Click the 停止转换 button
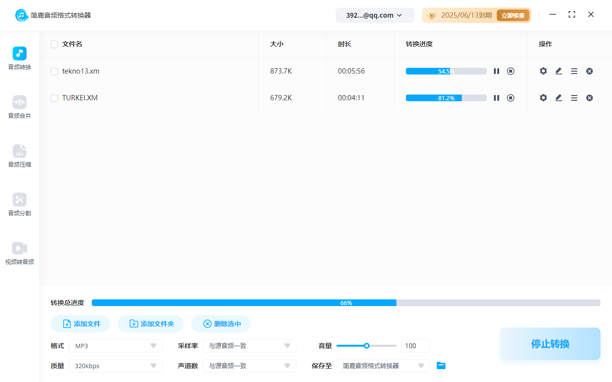 (x=550, y=344)
